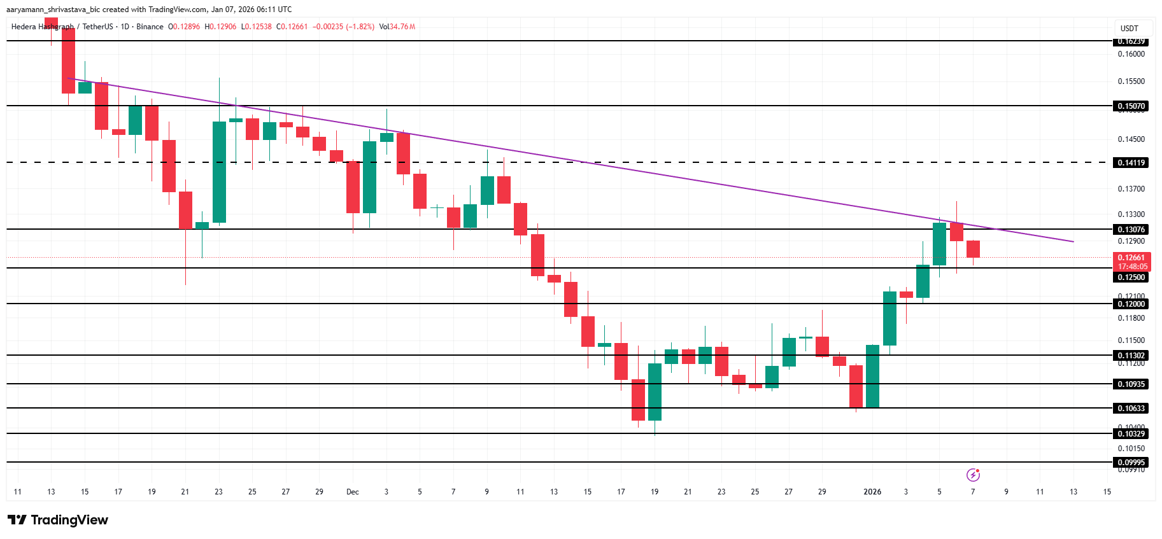Click the -0.00235 (-1.82%) change value

click(x=343, y=27)
